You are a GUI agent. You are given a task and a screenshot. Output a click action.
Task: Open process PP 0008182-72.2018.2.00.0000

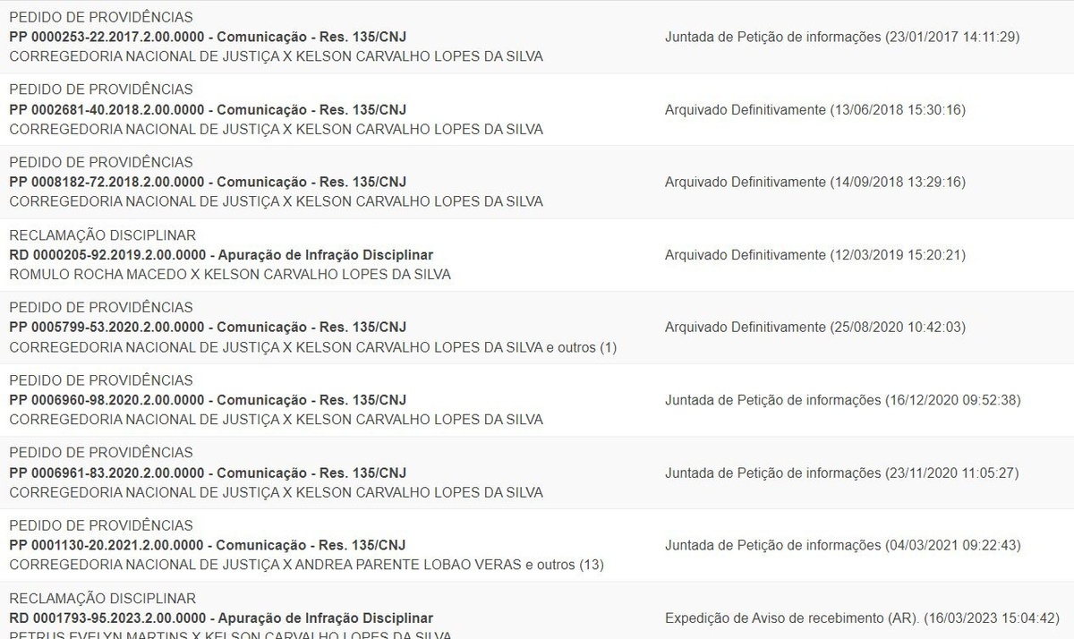(208, 182)
